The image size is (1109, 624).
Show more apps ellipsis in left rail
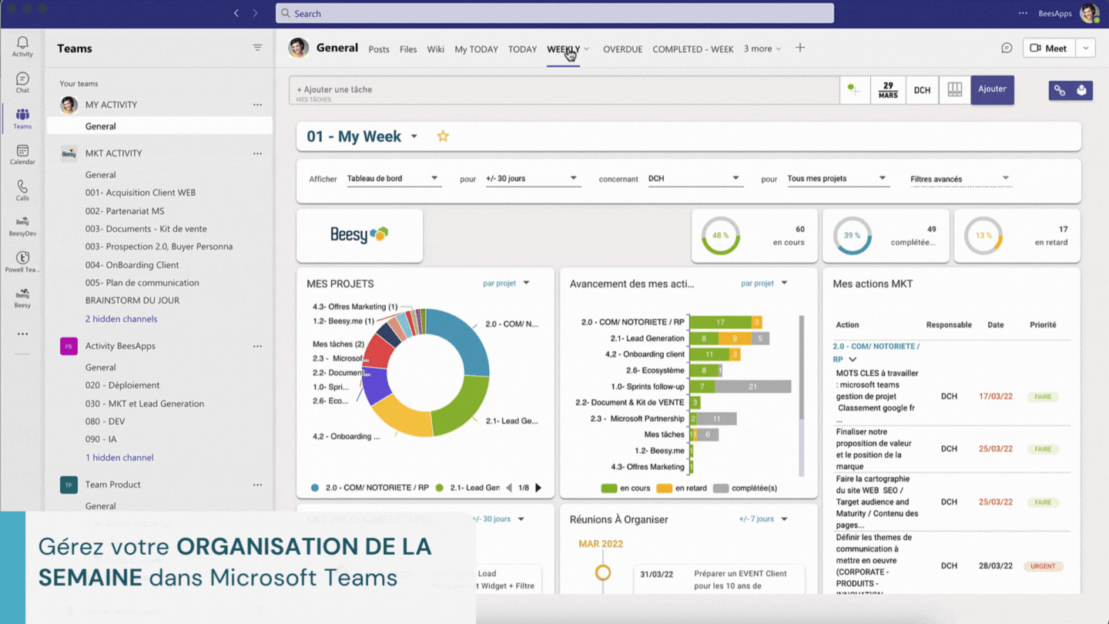[22, 334]
